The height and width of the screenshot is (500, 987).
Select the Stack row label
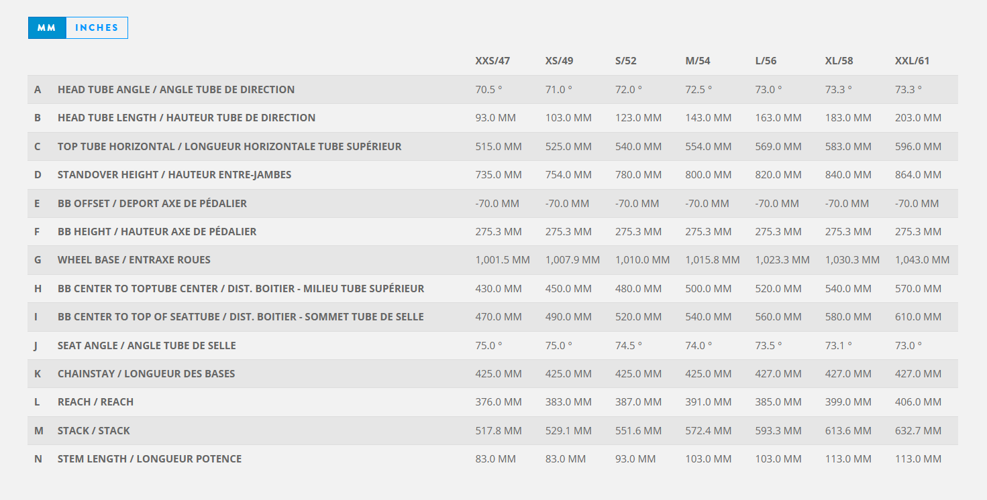coord(93,431)
